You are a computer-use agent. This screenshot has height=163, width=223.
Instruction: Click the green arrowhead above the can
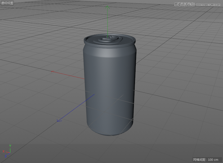click(x=107, y=7)
